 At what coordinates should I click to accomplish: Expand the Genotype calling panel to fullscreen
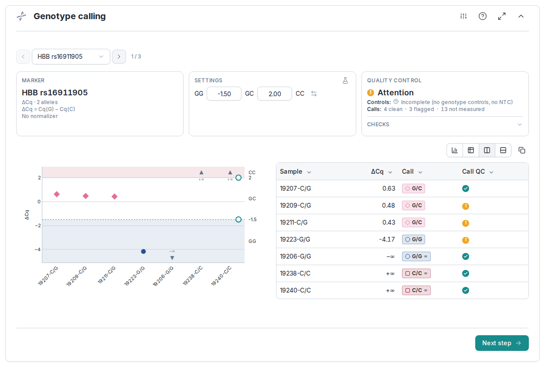point(502,16)
